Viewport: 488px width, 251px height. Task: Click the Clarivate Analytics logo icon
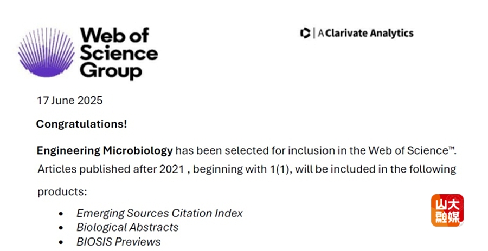[x=305, y=33]
